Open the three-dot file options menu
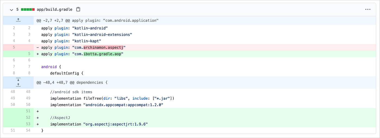 (368, 9)
